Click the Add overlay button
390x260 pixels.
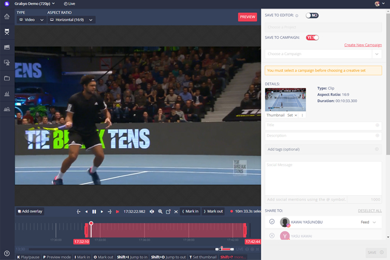tap(30, 211)
